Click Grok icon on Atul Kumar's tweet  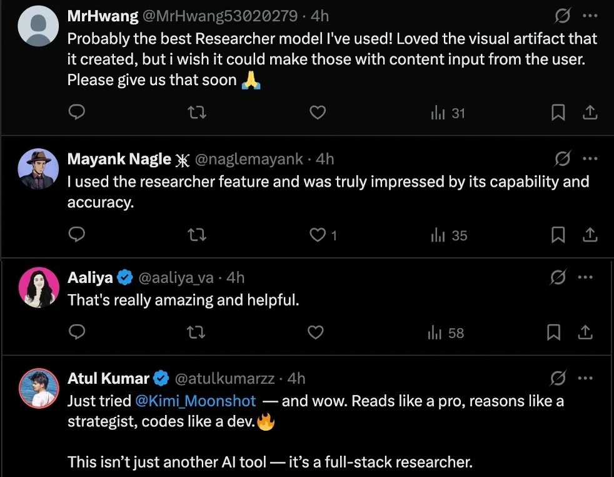point(558,378)
